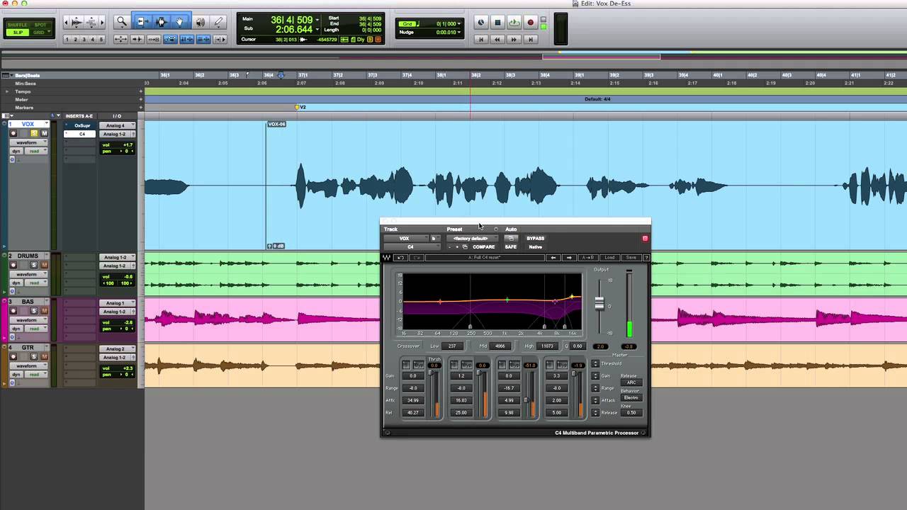Load next preset with right arrow
This screenshot has width=907, height=510.
click(x=568, y=258)
